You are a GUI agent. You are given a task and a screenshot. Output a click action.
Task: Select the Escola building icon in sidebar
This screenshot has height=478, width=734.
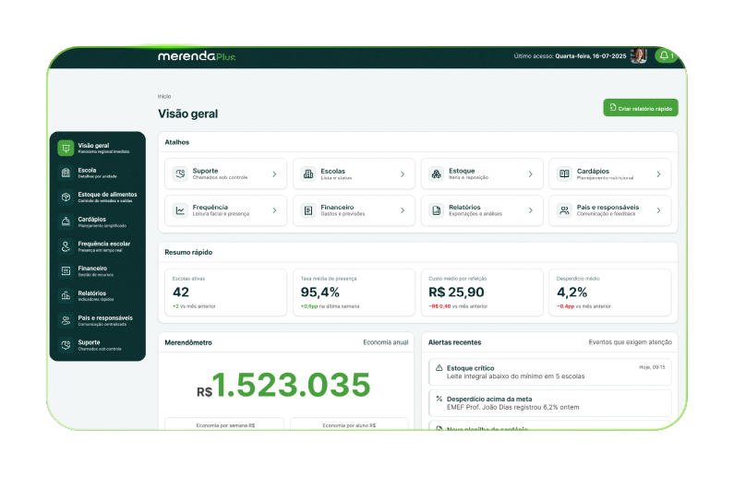point(66,173)
